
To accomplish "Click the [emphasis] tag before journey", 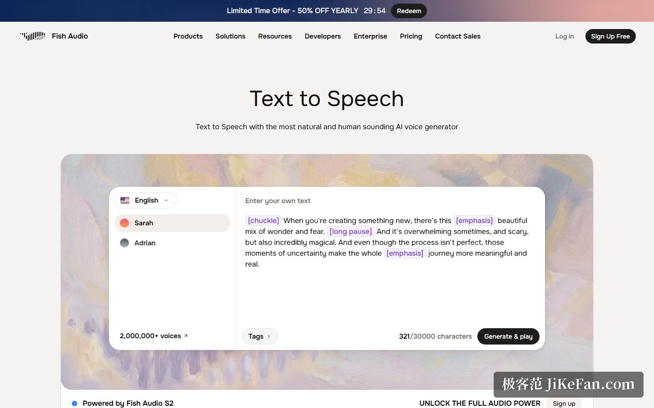I will 405,253.
